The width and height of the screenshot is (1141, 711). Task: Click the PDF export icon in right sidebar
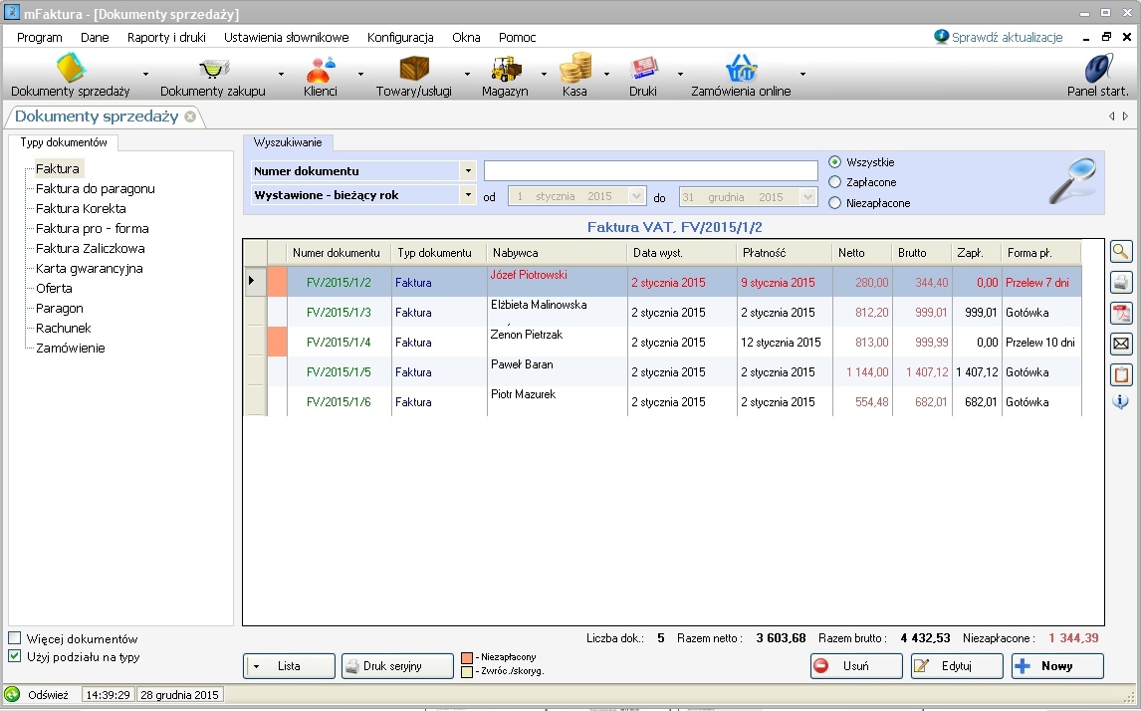point(1121,314)
